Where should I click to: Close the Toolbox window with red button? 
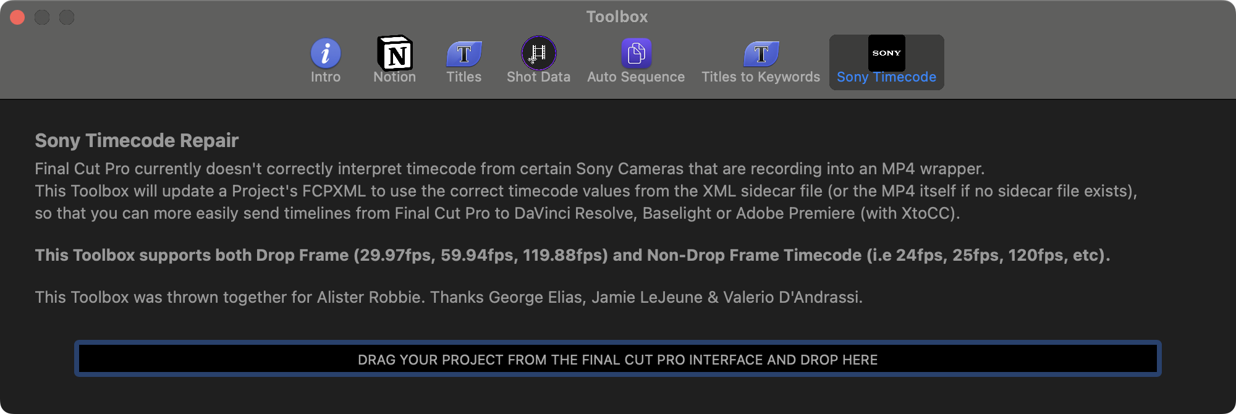17,17
